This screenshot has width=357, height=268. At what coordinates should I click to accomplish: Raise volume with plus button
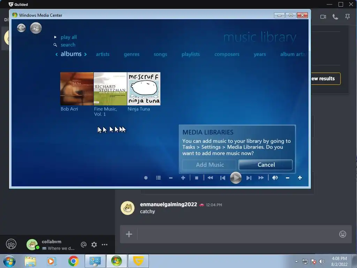(300, 178)
